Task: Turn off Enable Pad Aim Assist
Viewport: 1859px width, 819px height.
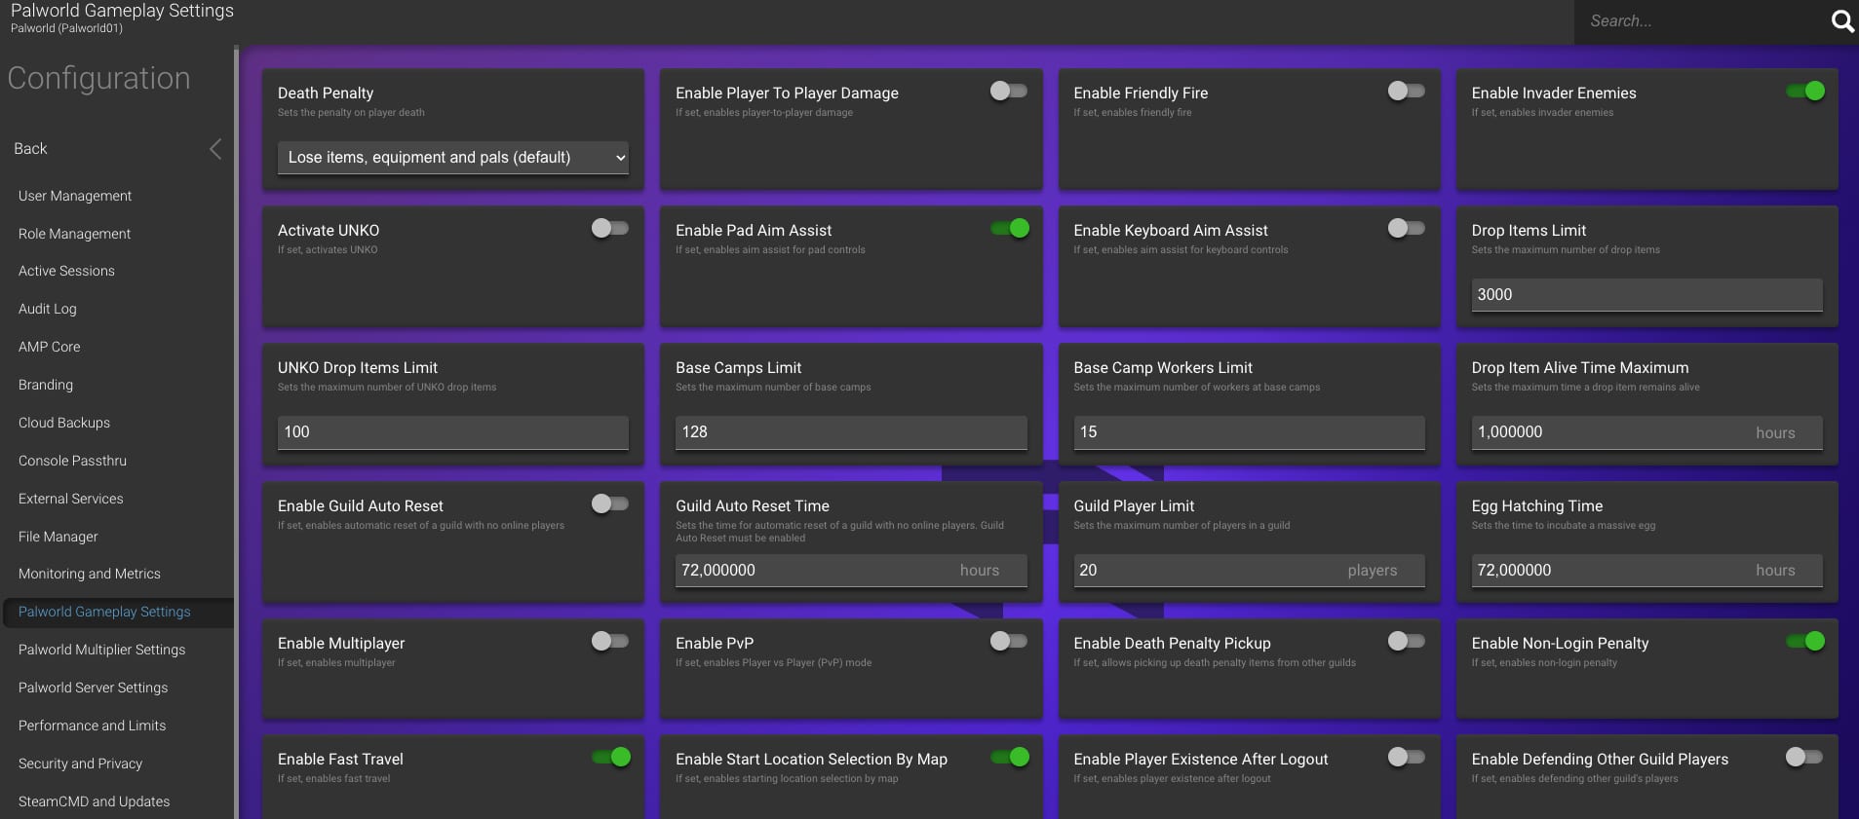Action: tap(1009, 229)
